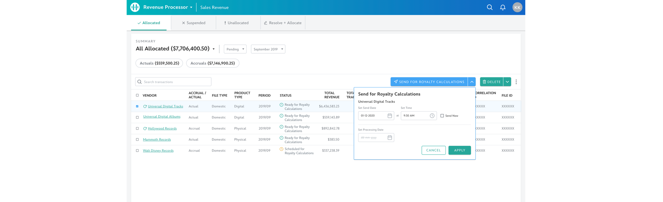Viewport: 663px width, 202px height.
Task: Click the $559,143.89 total revenue cell
Action: pos(331,117)
